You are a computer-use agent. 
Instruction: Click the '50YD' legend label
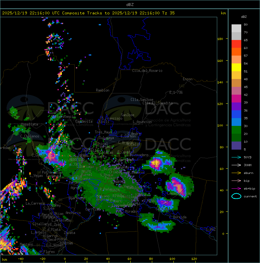247,157
